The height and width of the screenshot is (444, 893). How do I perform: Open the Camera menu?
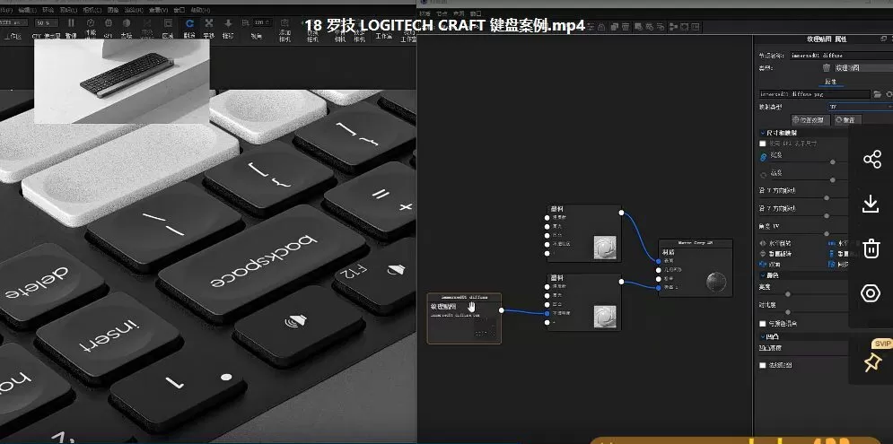[x=92, y=10]
